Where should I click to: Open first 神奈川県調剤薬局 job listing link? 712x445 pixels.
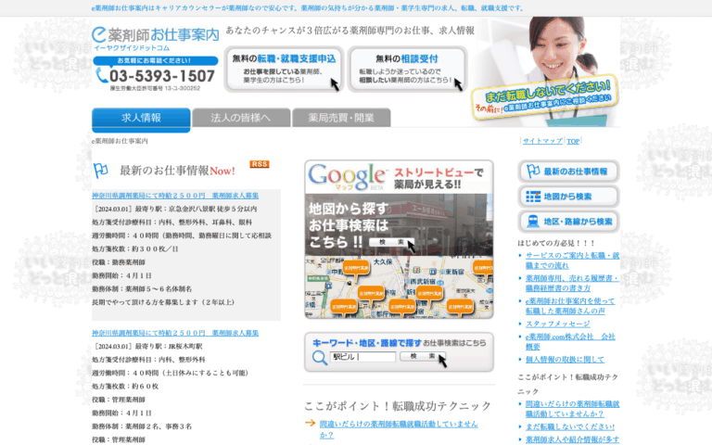click(x=175, y=196)
